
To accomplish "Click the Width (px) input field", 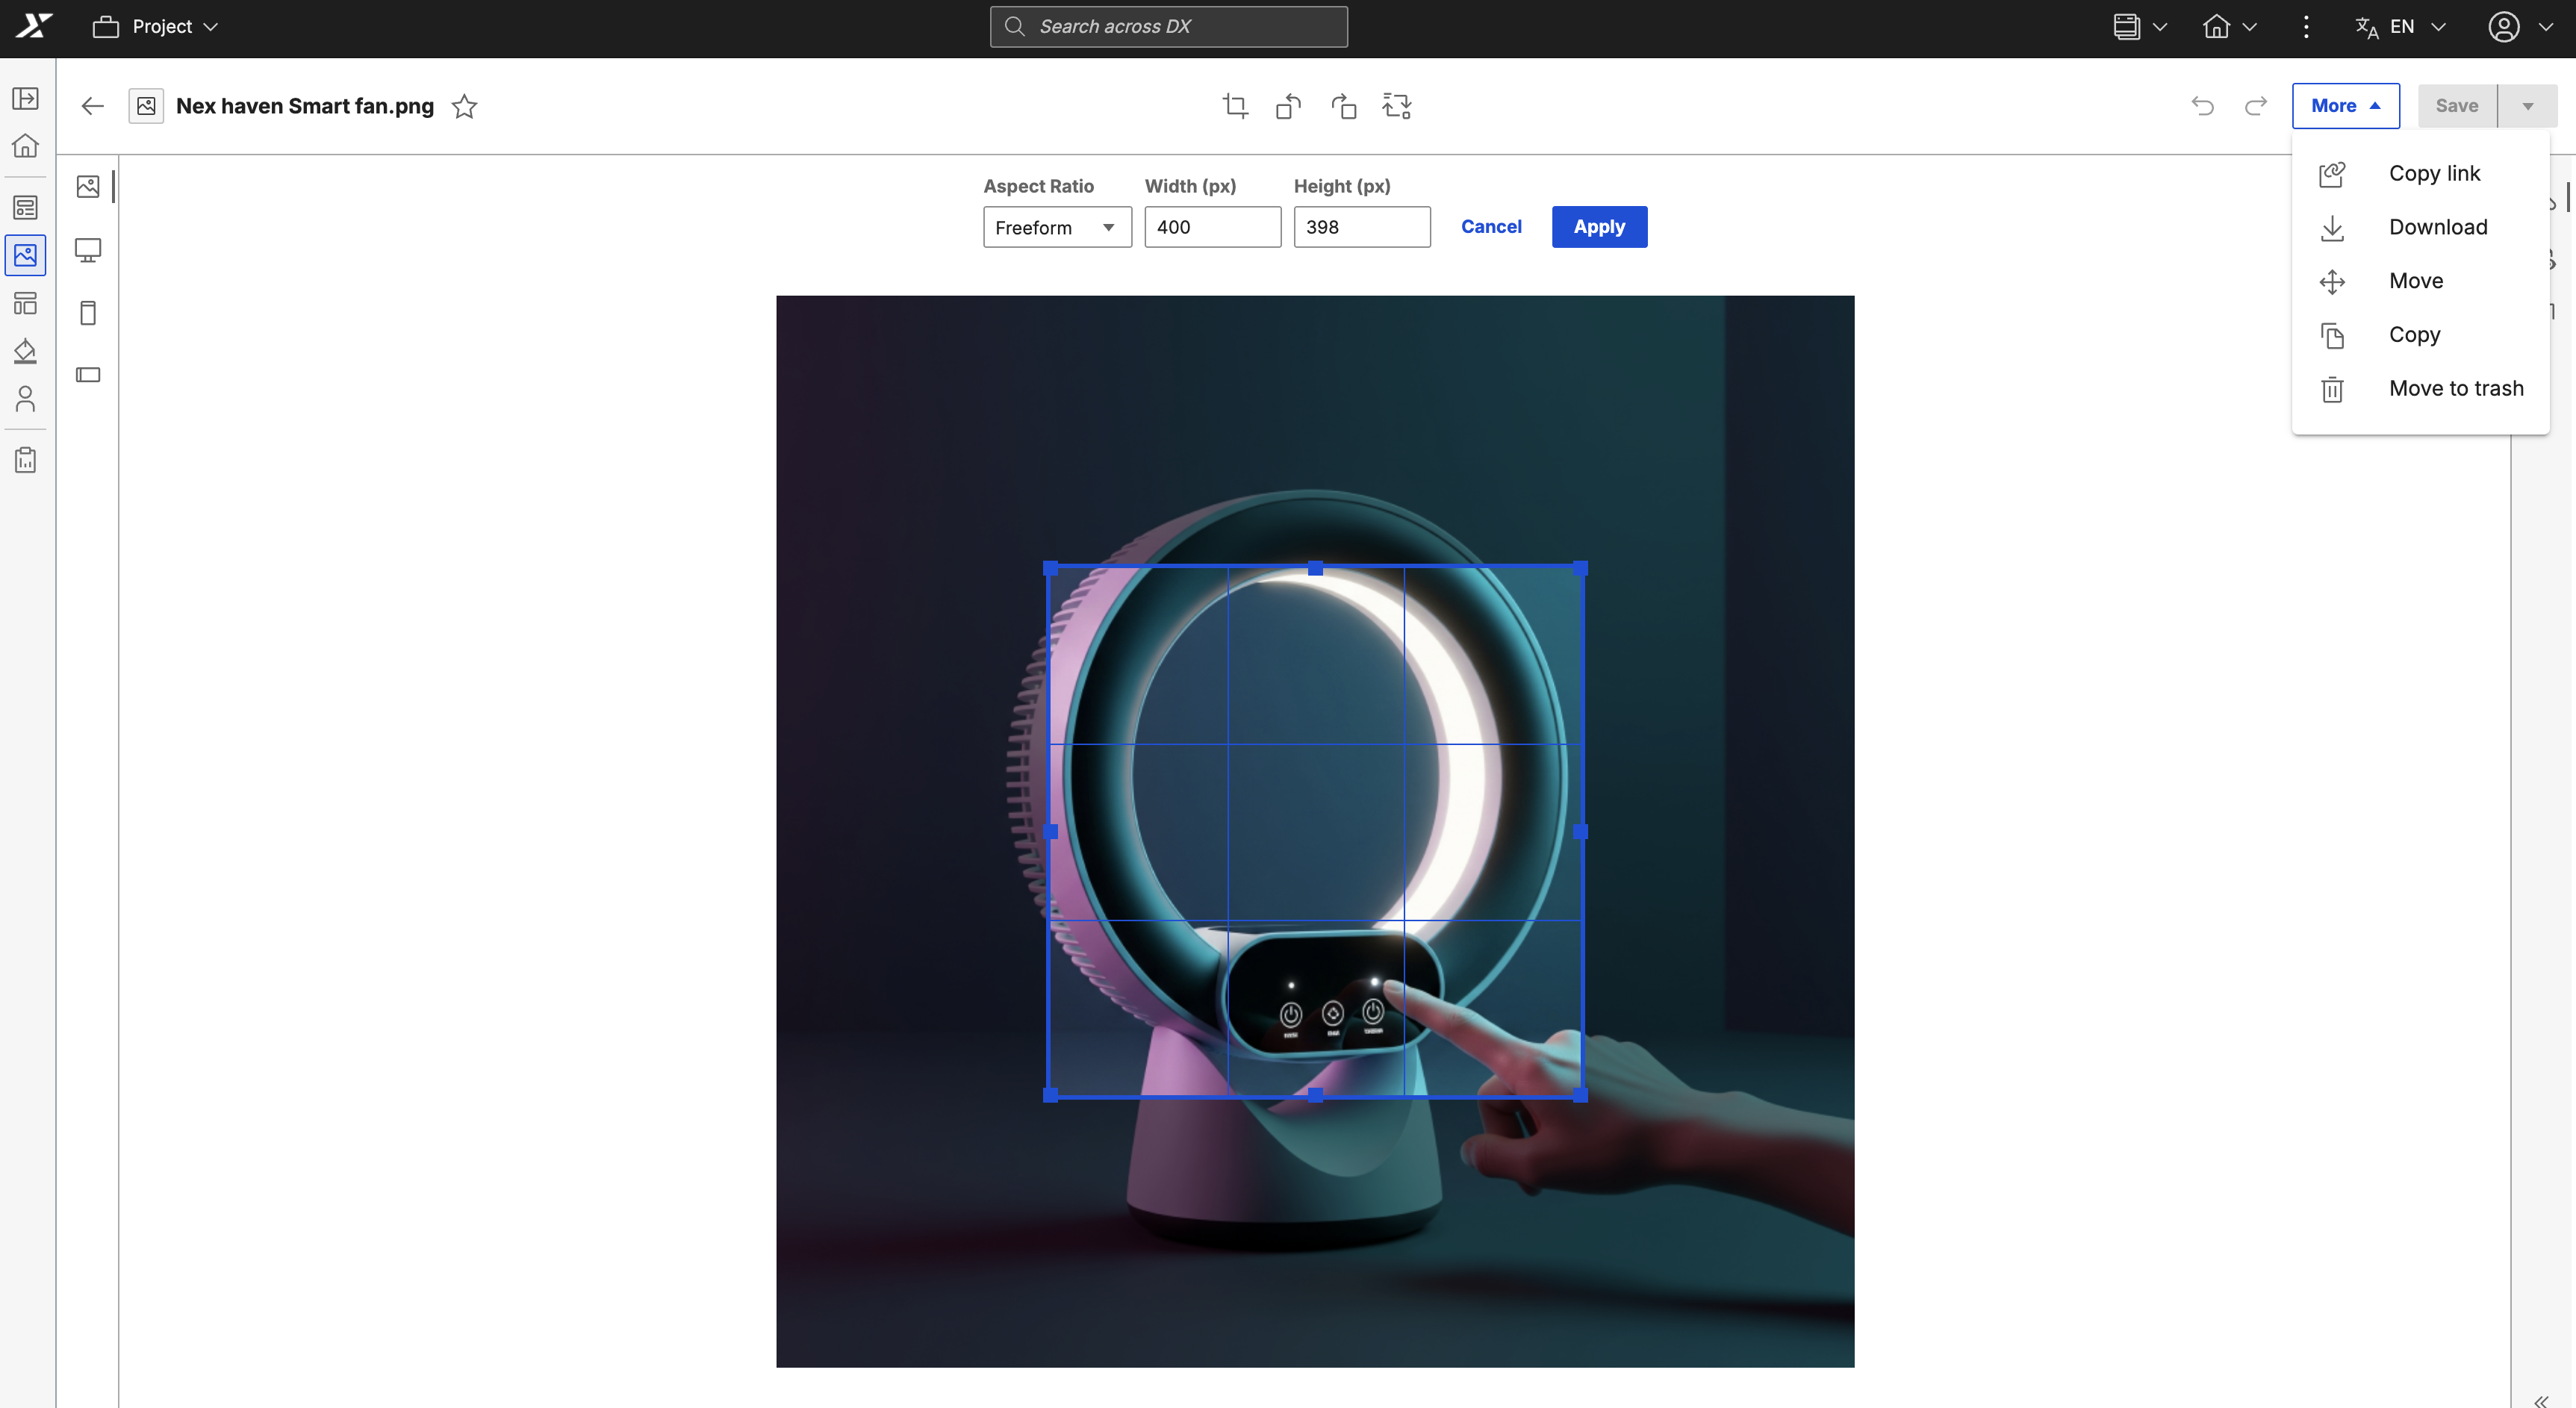I will click(1212, 227).
